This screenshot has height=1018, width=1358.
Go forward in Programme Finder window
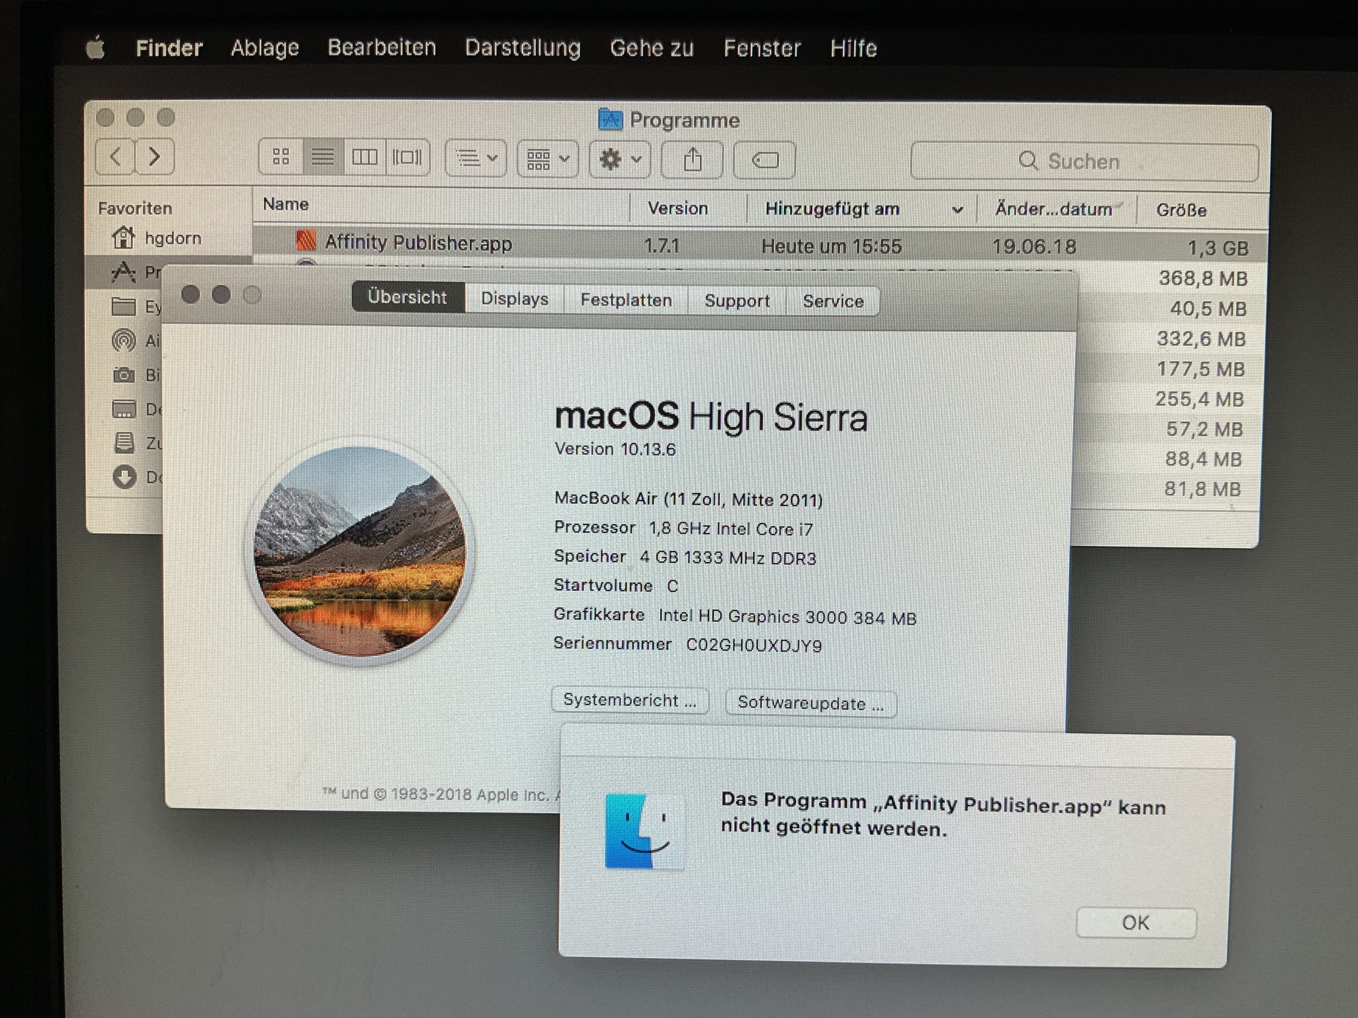click(x=155, y=157)
